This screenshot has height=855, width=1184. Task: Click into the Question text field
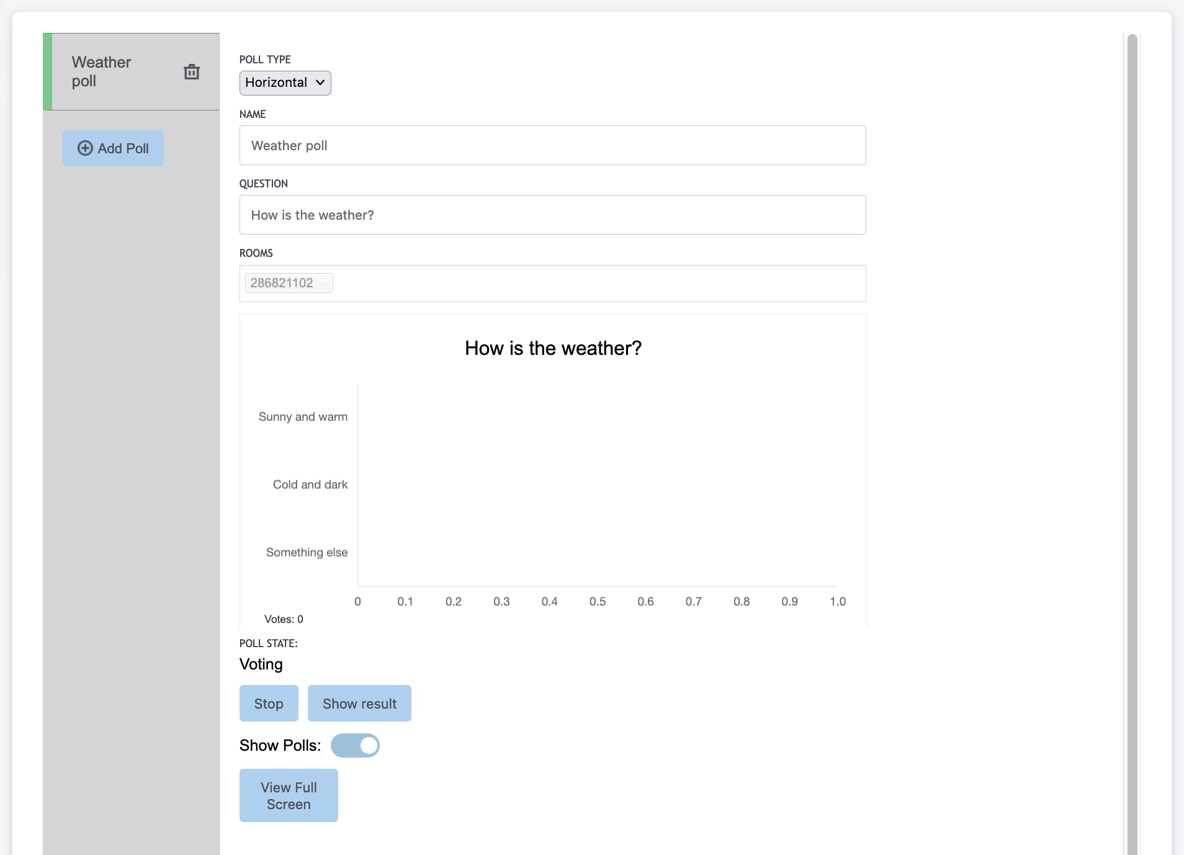tap(552, 215)
